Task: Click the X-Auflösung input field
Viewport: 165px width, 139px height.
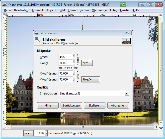Action: [66, 73]
